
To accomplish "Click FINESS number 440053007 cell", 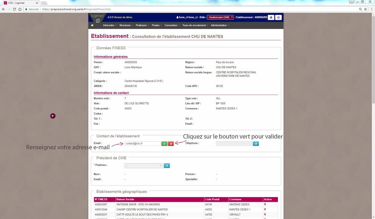I will coord(101,204).
